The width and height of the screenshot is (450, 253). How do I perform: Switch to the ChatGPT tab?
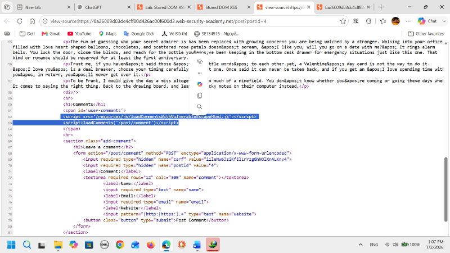pyautogui.click(x=103, y=7)
